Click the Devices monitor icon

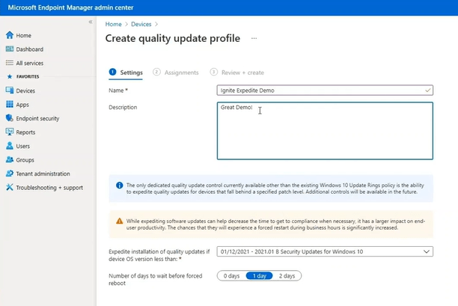tap(10, 91)
